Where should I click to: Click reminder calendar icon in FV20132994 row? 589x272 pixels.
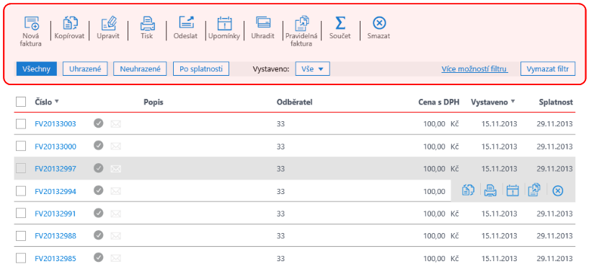click(x=512, y=190)
